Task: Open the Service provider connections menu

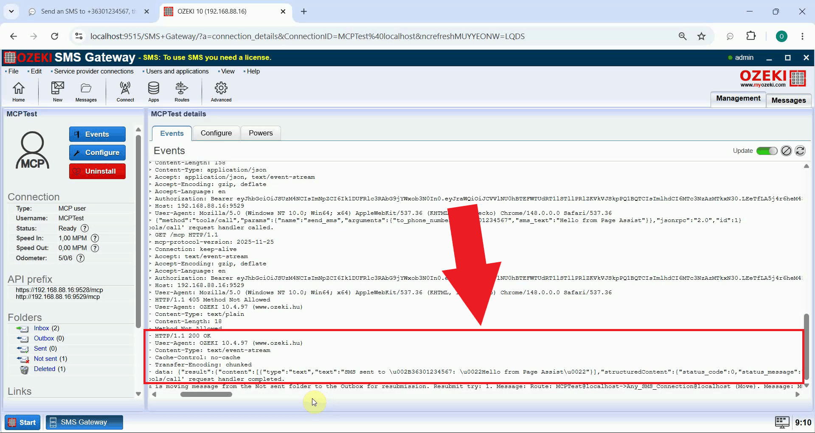Action: (x=93, y=71)
